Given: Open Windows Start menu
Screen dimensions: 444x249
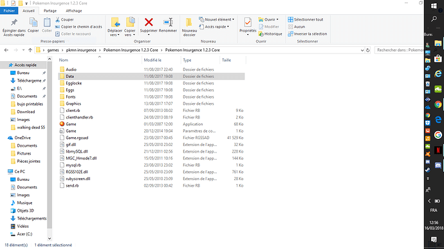Looking at the screenshot, I should [x=434, y=6].
